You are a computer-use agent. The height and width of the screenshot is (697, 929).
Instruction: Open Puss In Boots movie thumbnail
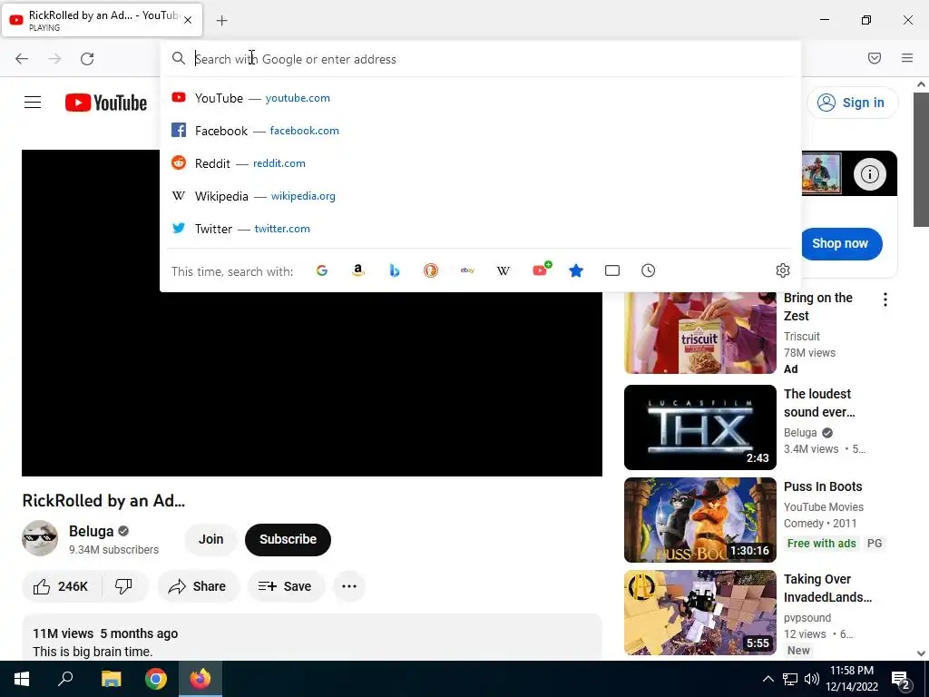[x=700, y=520]
